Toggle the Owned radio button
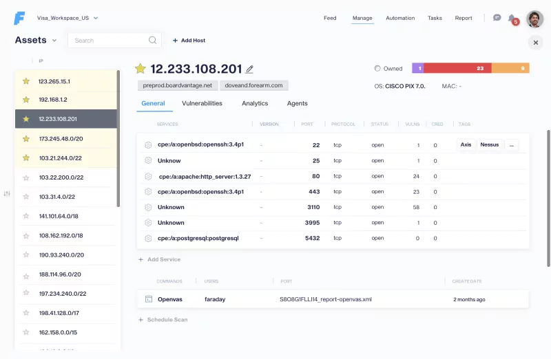The height and width of the screenshot is (359, 551). click(377, 69)
